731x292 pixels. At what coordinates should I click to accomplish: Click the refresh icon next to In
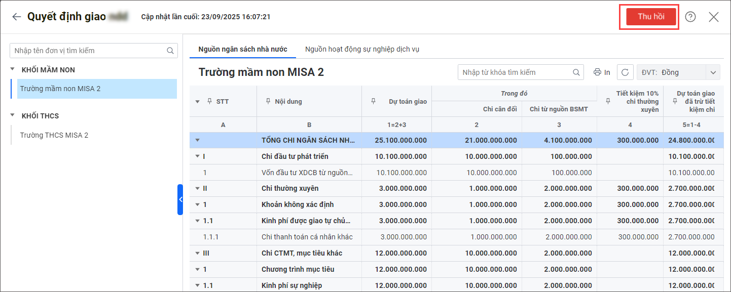(625, 72)
